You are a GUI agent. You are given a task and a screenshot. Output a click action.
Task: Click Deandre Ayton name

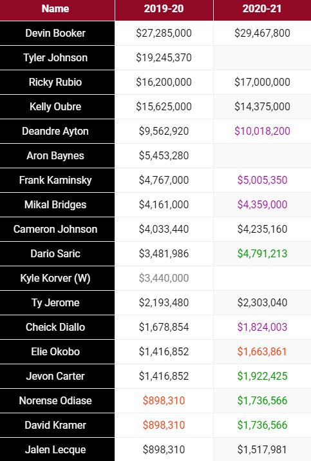pyautogui.click(x=55, y=131)
